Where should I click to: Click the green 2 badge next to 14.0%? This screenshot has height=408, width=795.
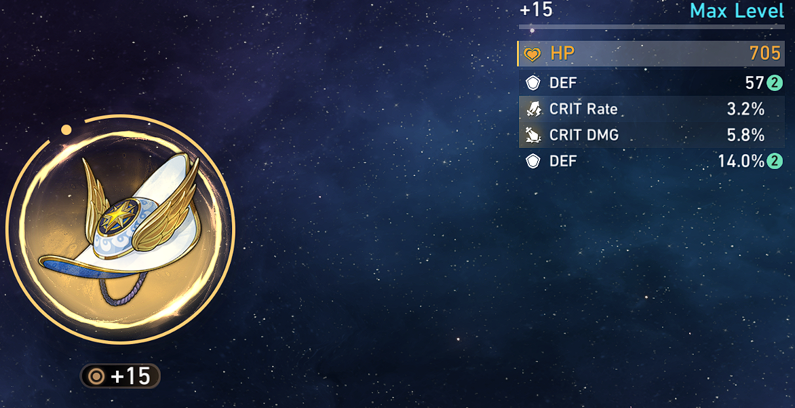tap(774, 162)
